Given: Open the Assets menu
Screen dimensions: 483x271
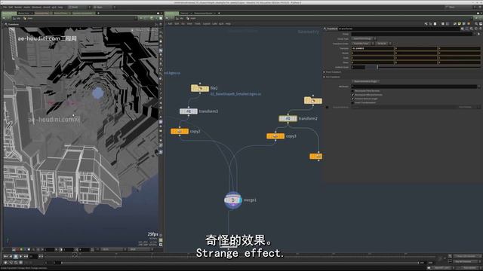Looking at the screenshot, I should (27, 7).
